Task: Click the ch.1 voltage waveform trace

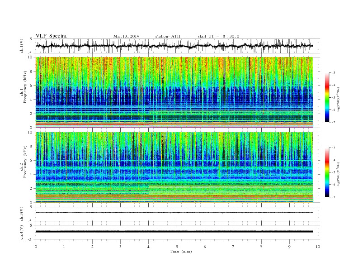Action: coord(174,46)
